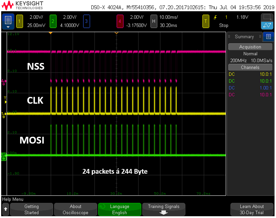Image resolution: width=276 pixels, height=218 pixels.
Task: Click channel 4 ground level marker
Action: coord(4,82)
